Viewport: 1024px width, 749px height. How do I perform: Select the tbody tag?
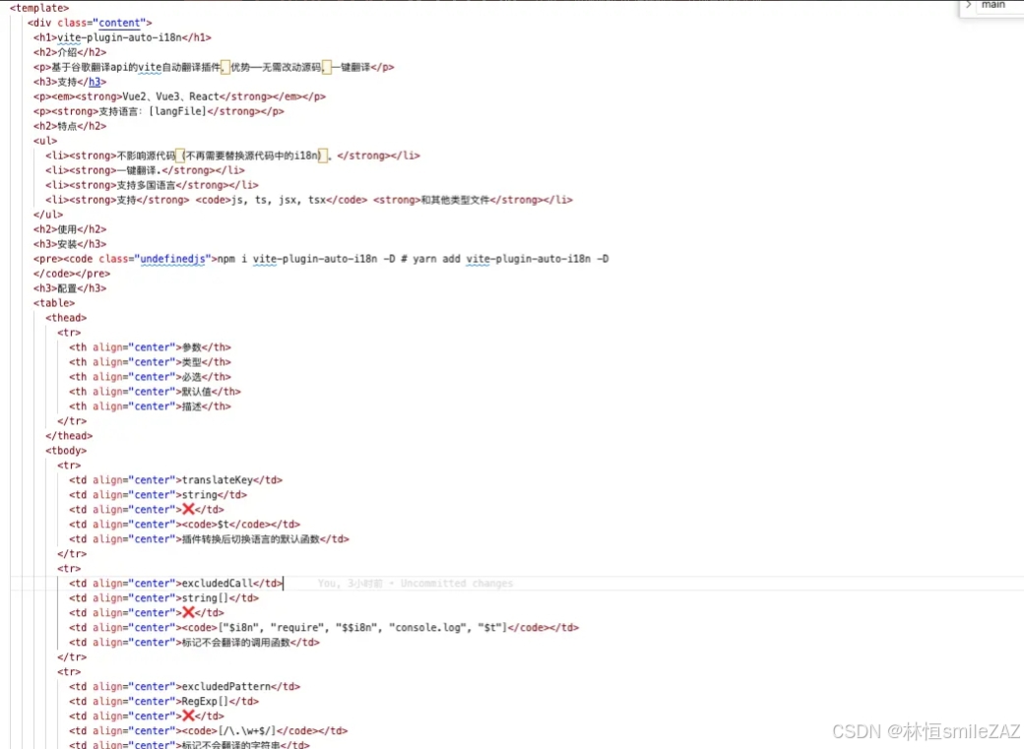click(x=66, y=450)
